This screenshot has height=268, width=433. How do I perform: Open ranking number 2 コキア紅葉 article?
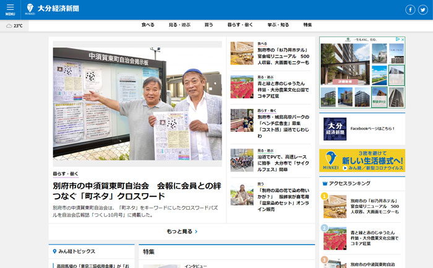coord(375,238)
